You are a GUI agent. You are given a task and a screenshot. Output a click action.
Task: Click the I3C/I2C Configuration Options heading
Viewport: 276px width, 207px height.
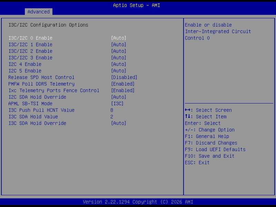coord(48,25)
